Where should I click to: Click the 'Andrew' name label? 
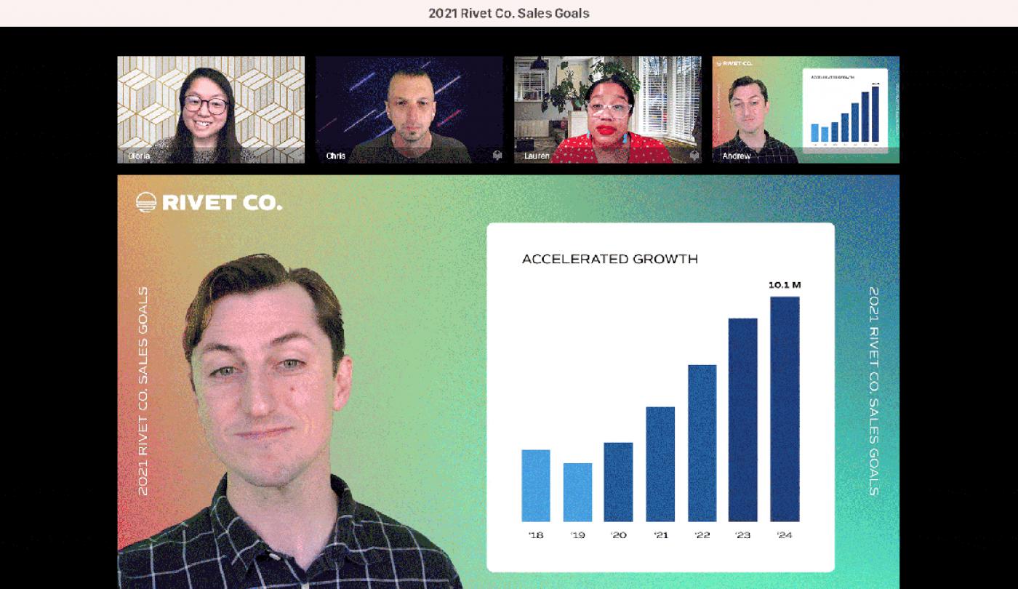click(x=737, y=156)
